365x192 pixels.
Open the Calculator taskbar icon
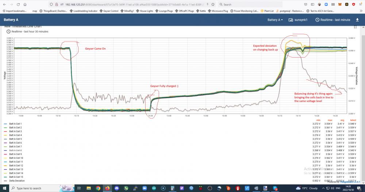pos(173,188)
